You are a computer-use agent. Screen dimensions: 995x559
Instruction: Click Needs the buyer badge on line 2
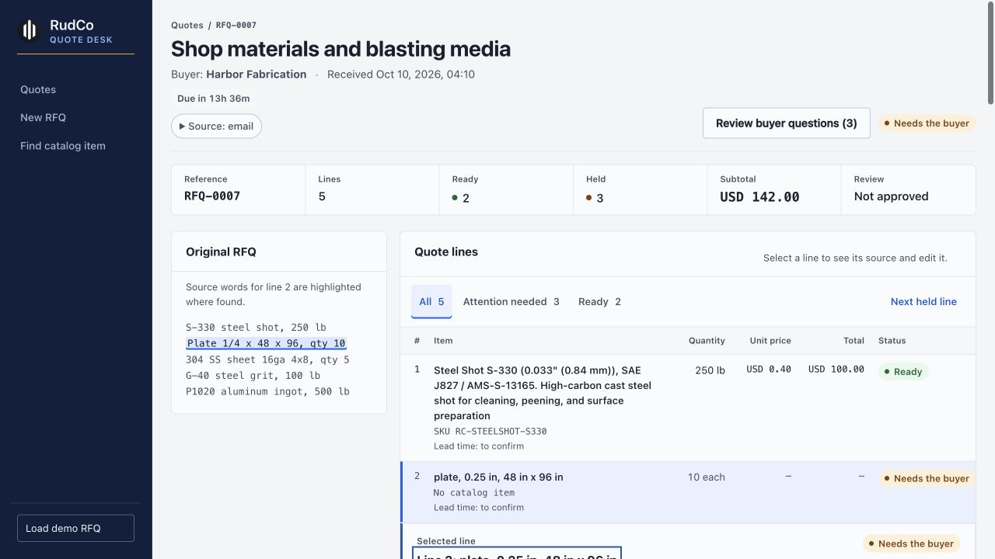pos(927,478)
